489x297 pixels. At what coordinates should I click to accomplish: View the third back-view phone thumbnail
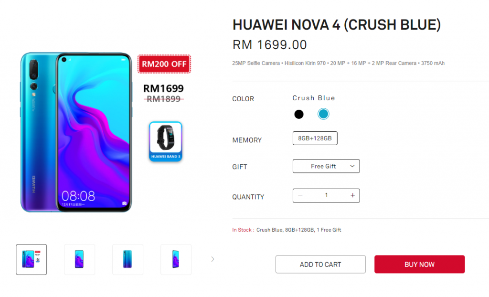click(x=128, y=259)
